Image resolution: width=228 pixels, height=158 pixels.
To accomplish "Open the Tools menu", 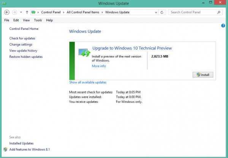I will coord(38,20).
